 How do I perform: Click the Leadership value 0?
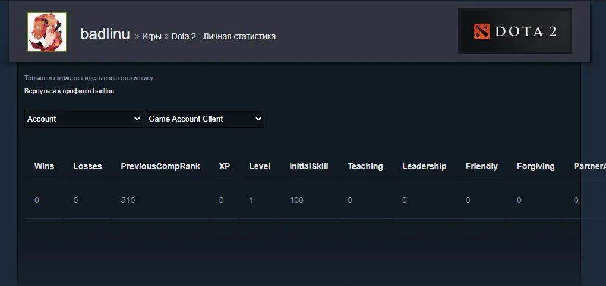[405, 200]
